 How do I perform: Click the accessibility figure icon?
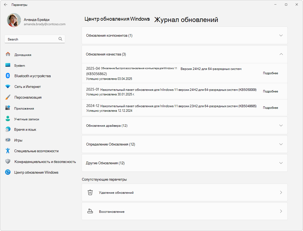pyautogui.click(x=8, y=151)
